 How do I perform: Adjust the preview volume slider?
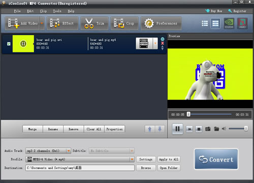[238, 129]
